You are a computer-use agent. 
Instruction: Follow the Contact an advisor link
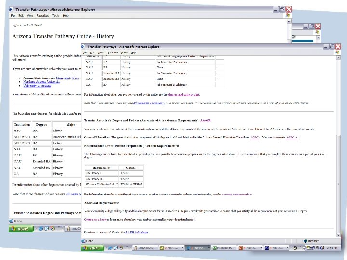(x=95, y=220)
